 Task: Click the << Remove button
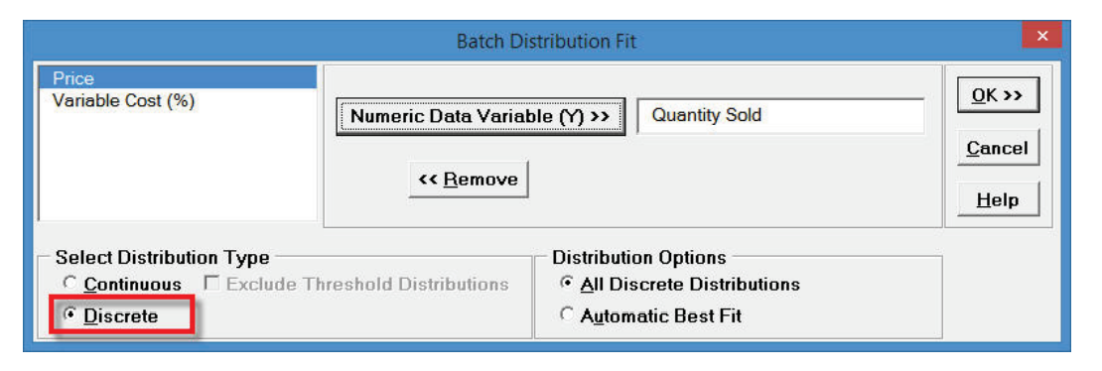468,180
